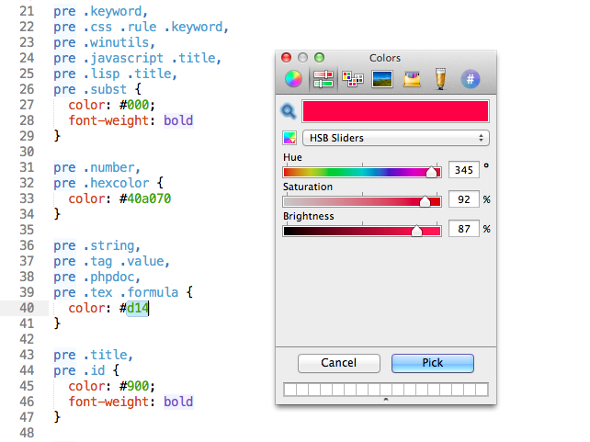Click the Hue value field showing 345
Viewport: 590px width, 442px height.
pos(464,170)
